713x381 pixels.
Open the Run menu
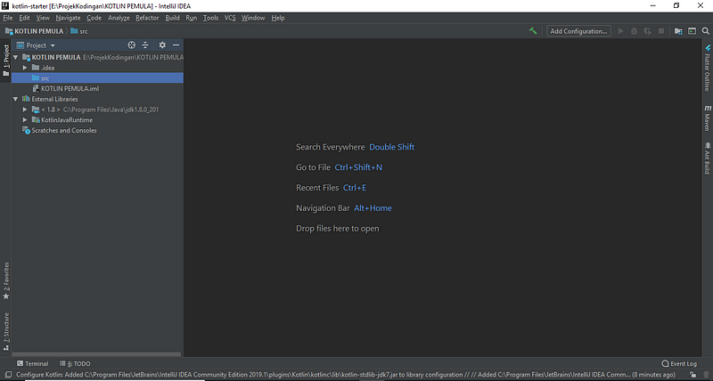click(x=192, y=18)
